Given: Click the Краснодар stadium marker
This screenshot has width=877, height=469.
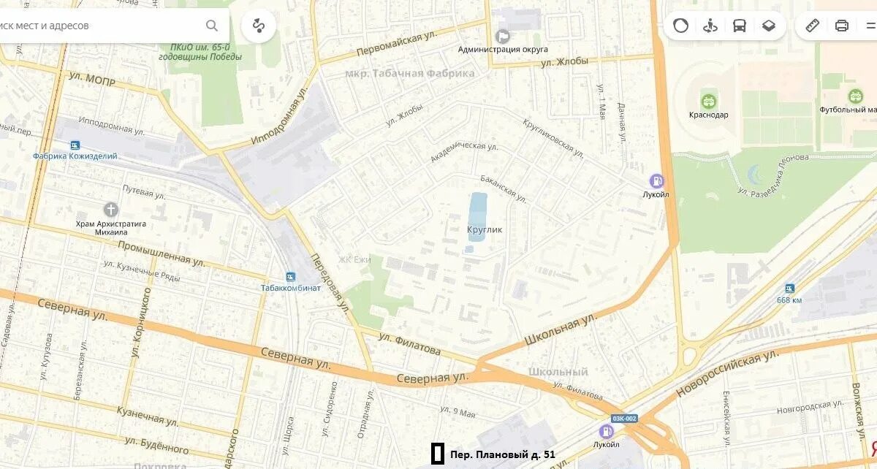Looking at the screenshot, I should (707, 101).
